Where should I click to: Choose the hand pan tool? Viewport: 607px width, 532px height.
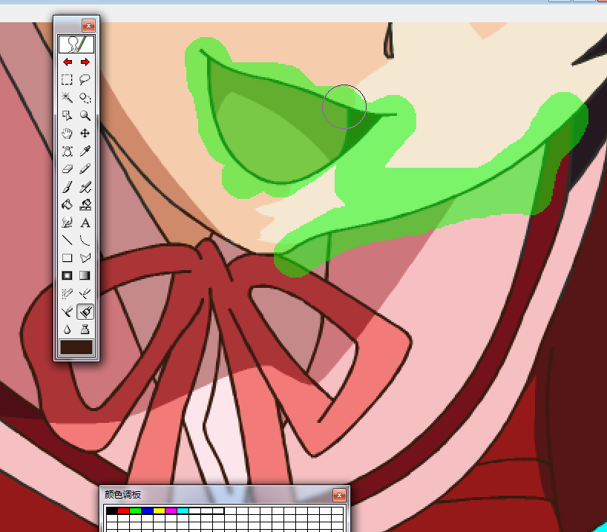click(x=67, y=134)
